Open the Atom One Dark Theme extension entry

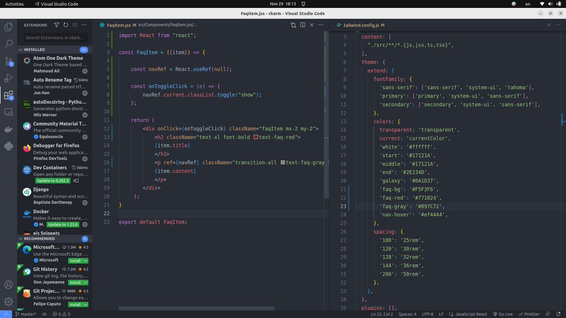(55, 65)
